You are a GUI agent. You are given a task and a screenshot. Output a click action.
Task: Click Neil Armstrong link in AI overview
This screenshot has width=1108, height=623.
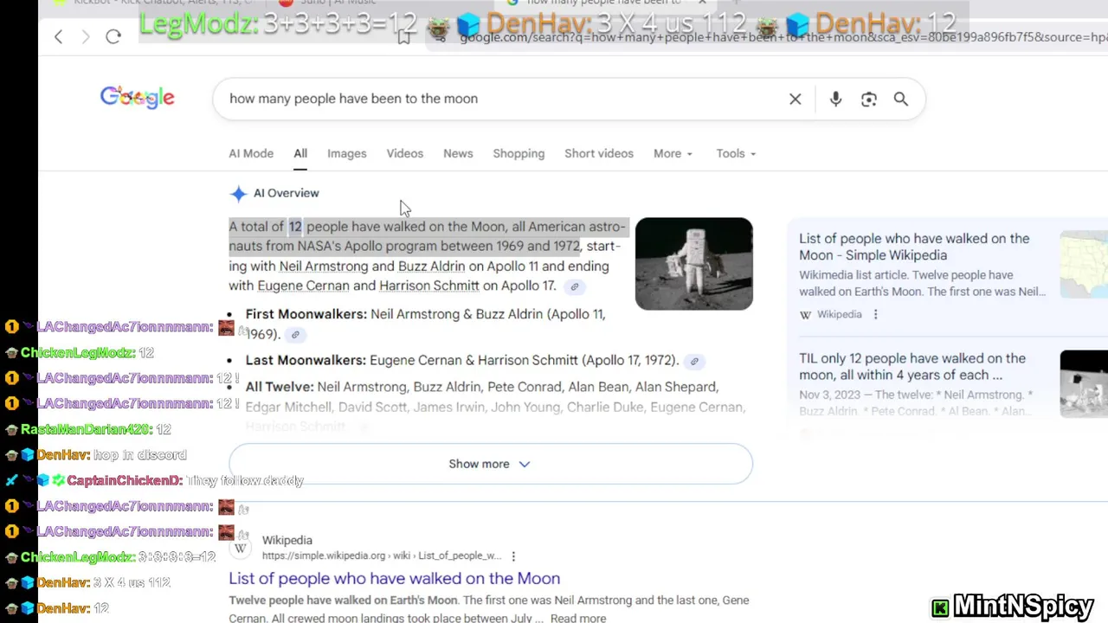coord(324,267)
